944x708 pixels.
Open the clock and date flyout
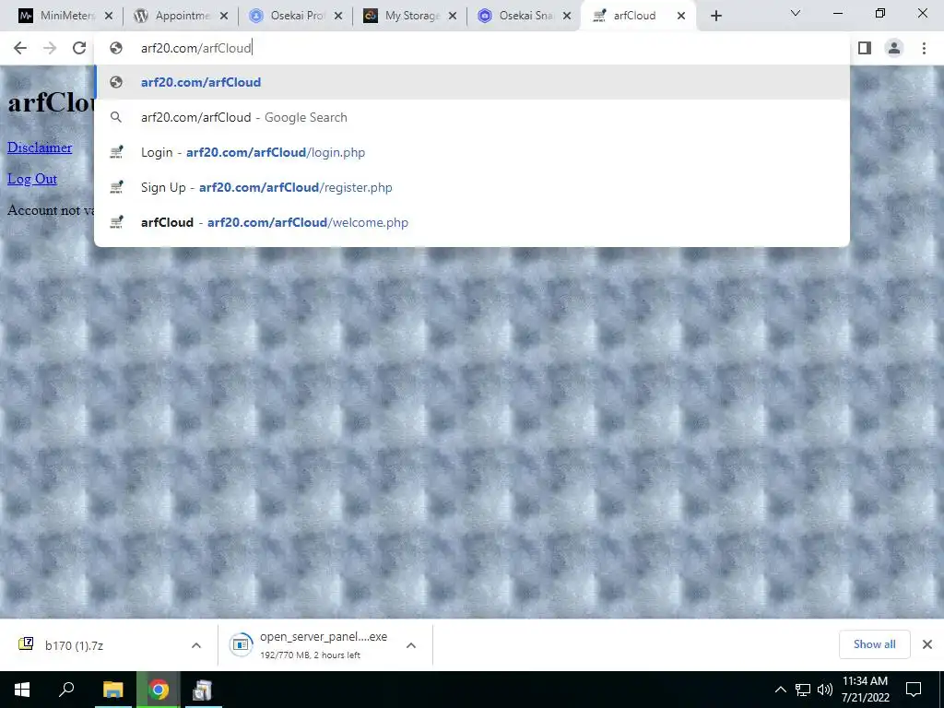coord(865,690)
